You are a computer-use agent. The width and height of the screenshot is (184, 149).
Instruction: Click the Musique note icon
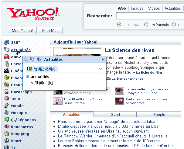point(6,113)
